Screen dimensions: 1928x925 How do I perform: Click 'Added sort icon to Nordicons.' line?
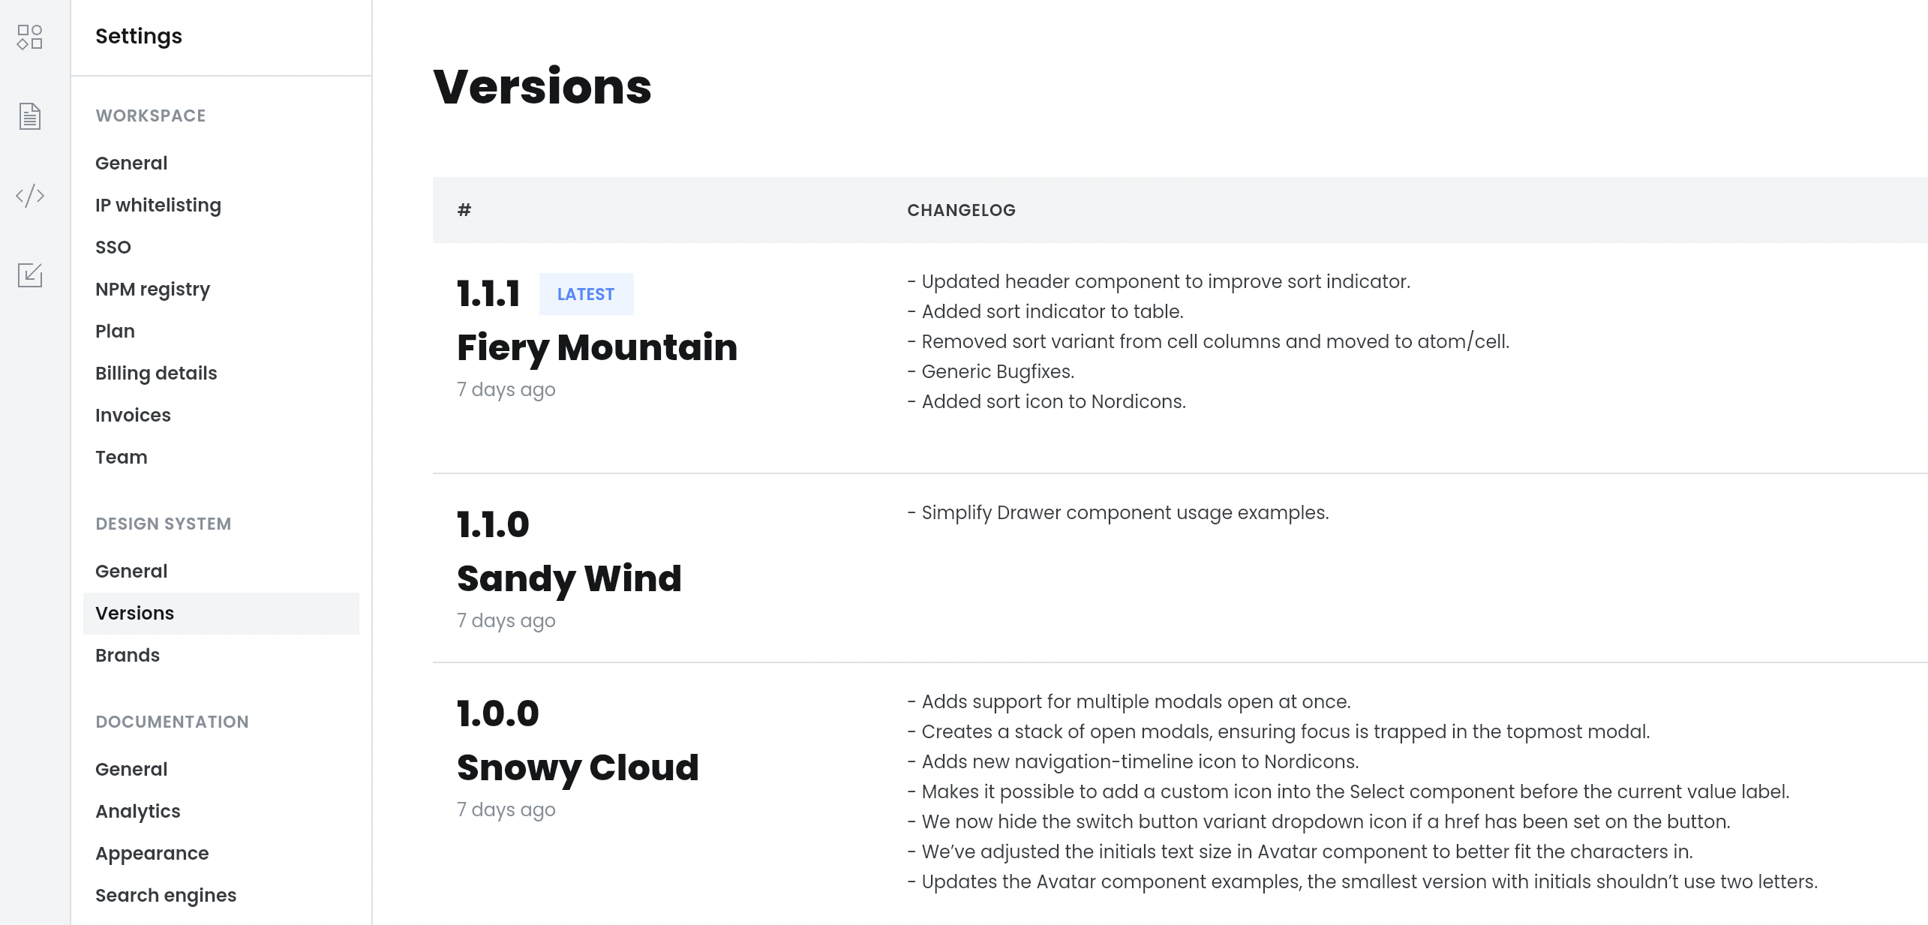click(x=1047, y=401)
